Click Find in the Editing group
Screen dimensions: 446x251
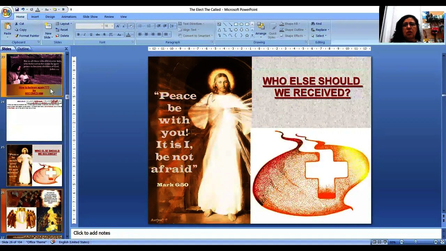tap(316, 24)
